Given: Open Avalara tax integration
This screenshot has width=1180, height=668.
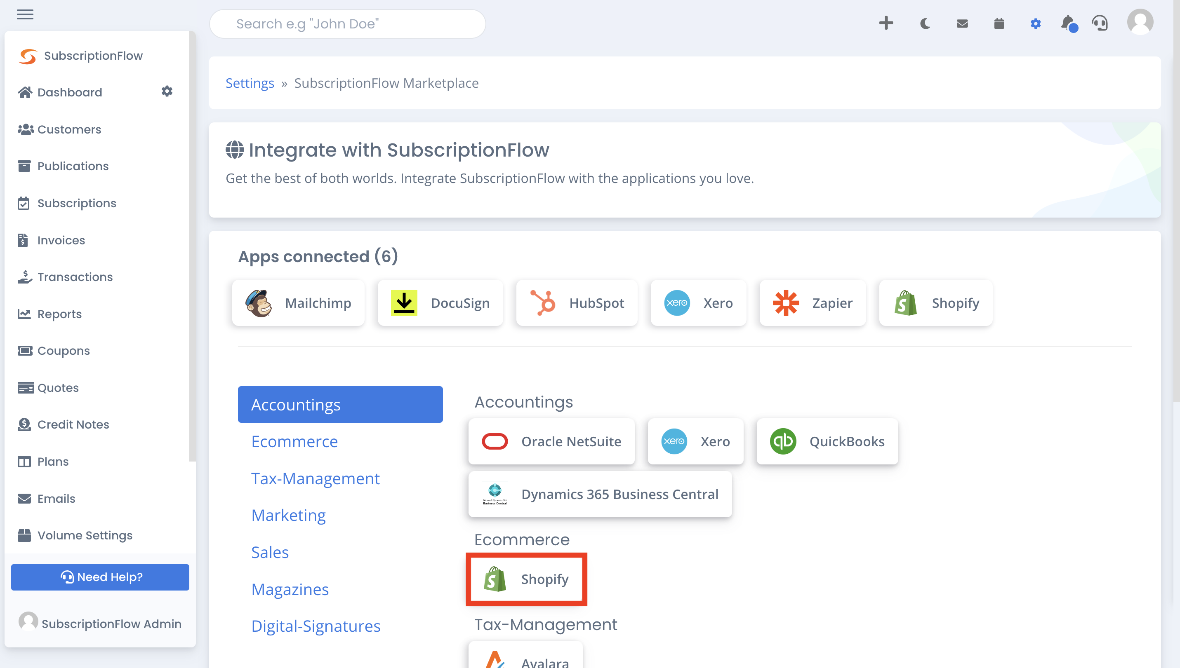Looking at the screenshot, I should click(x=526, y=655).
